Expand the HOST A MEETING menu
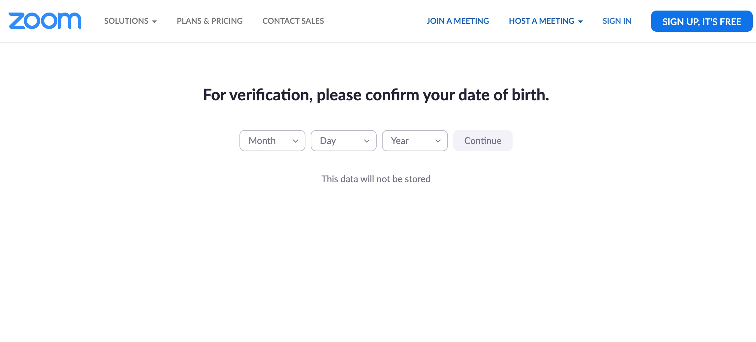This screenshot has width=756, height=342. pyautogui.click(x=546, y=21)
